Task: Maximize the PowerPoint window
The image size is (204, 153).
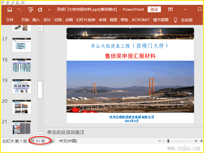Action: pos(200,9)
